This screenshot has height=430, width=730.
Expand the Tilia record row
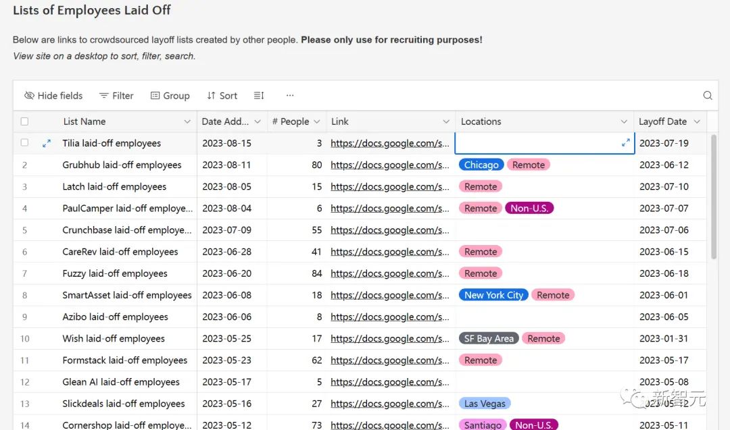tap(47, 143)
